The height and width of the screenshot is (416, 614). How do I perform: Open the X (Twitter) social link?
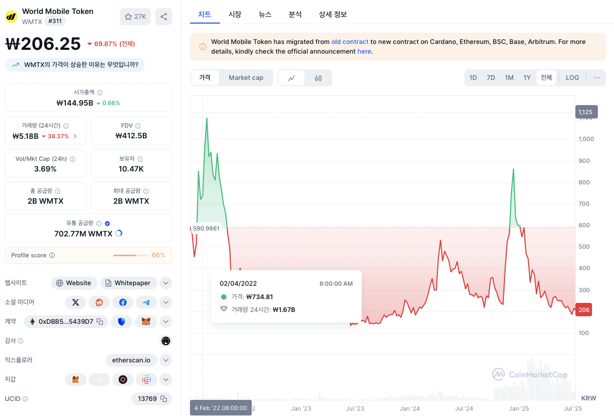[76, 302]
